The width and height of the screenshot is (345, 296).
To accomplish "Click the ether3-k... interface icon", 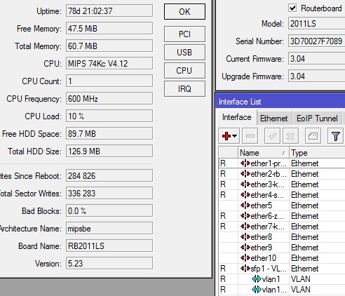I will (245, 184).
